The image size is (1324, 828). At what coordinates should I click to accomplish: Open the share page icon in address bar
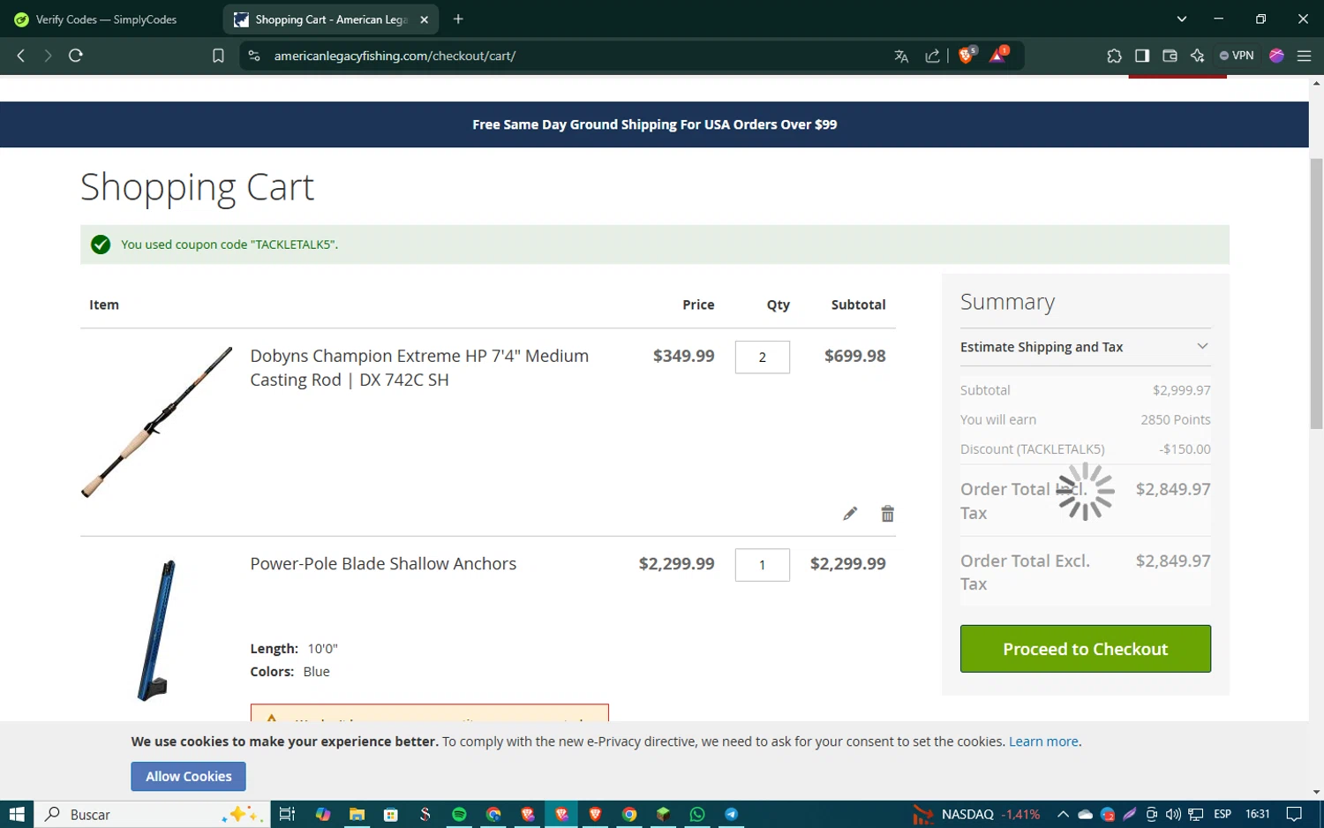[x=932, y=56]
